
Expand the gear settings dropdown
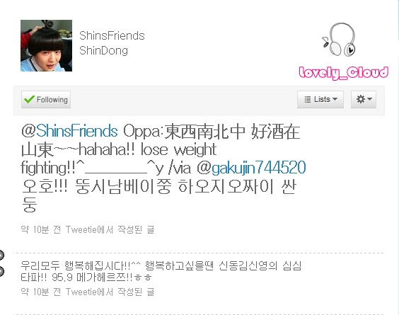coord(364,99)
